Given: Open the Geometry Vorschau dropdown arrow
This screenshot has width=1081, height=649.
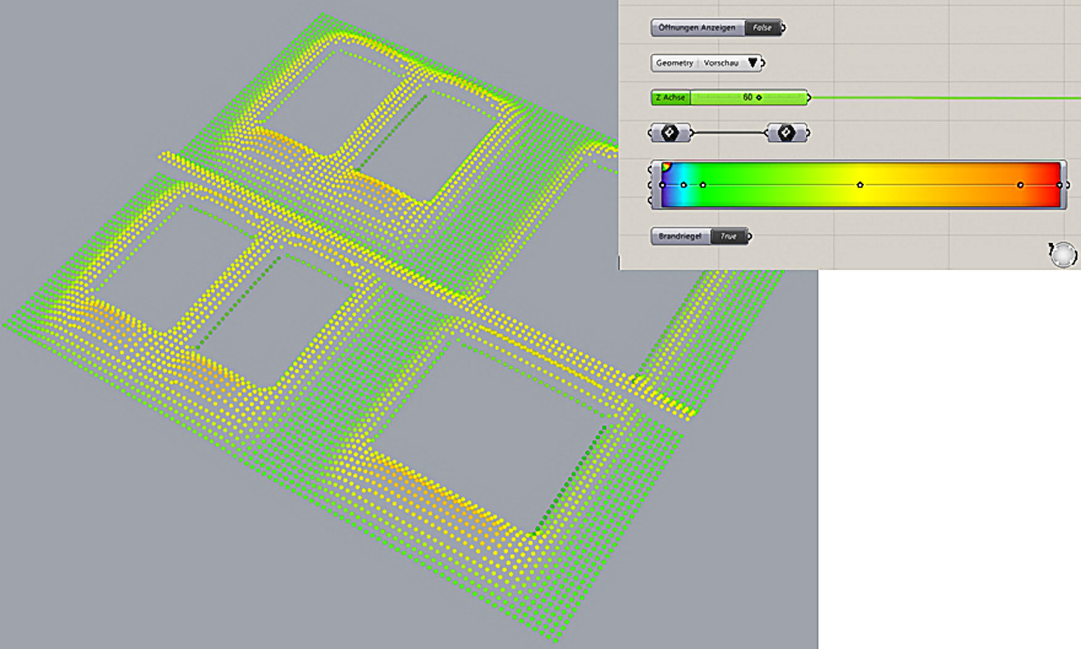Looking at the screenshot, I should pyautogui.click(x=752, y=63).
